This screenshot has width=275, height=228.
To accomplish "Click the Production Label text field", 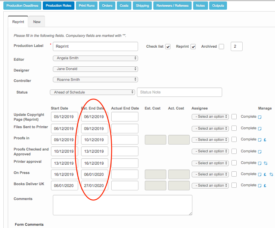I will (x=95, y=46).
